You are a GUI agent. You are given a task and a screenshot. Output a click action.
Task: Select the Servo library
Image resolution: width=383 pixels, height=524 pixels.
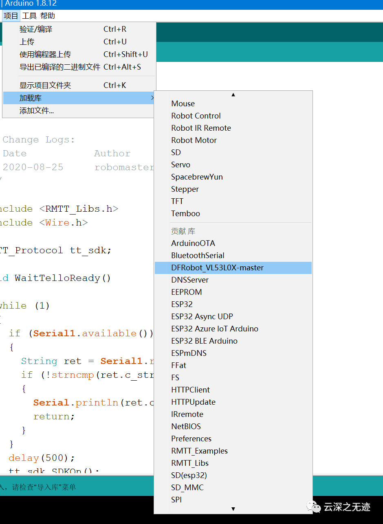180,164
